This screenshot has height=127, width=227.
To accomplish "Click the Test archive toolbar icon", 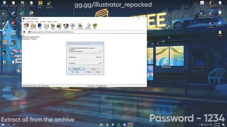I will pos(40,26).
